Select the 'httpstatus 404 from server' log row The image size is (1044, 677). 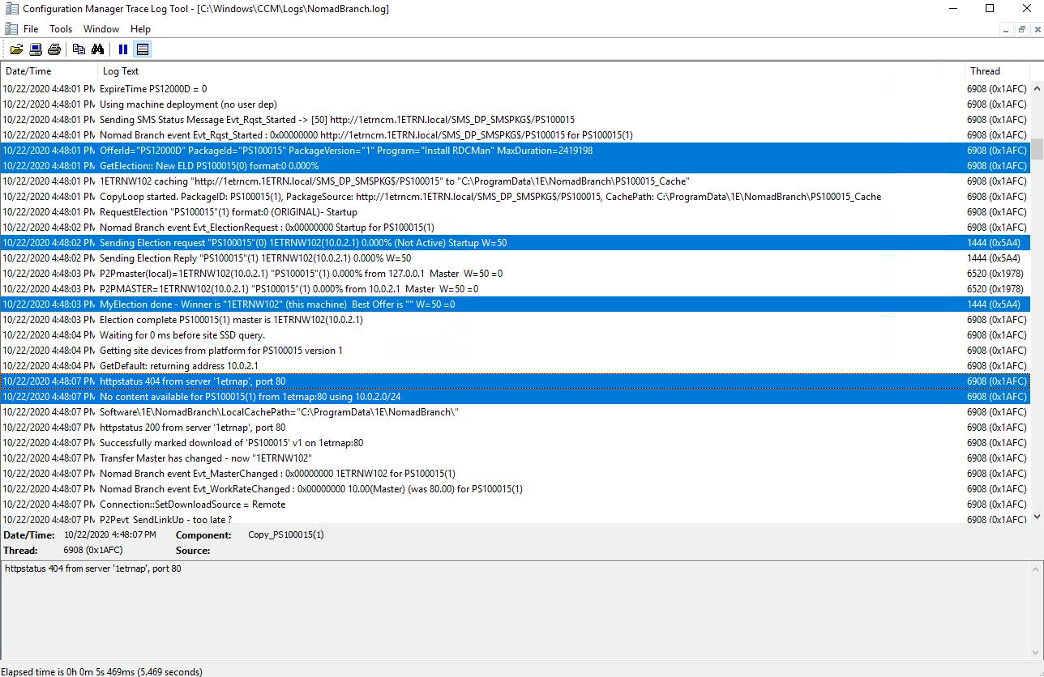tap(486, 381)
